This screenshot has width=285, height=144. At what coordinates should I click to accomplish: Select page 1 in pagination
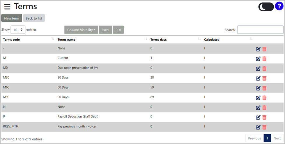coord(267,138)
